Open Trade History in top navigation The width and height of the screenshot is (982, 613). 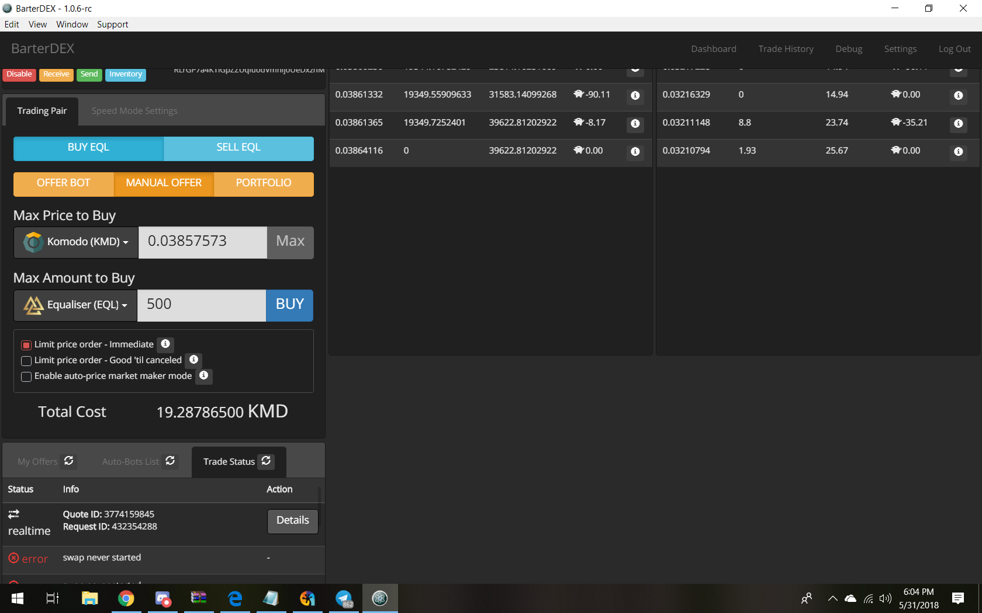(786, 49)
